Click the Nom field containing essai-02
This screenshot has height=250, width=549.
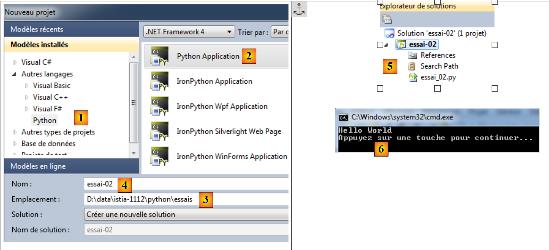(x=186, y=184)
